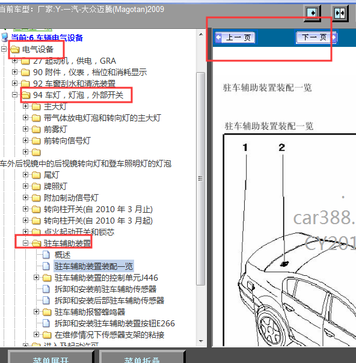Select 驻车辅助装置装配一览 in the tree

point(94,266)
